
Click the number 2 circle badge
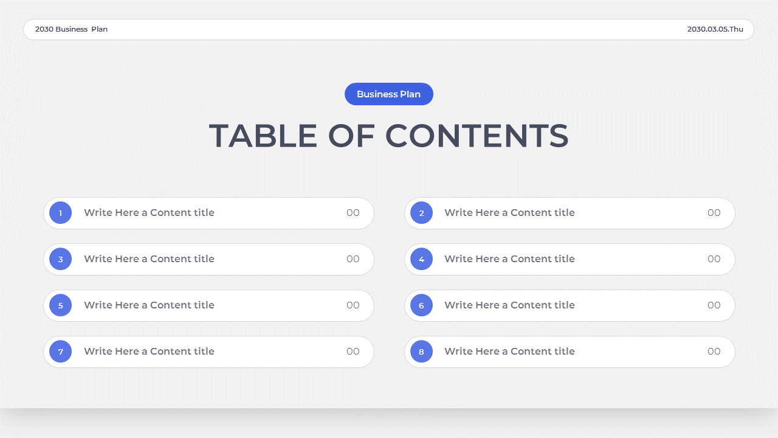[421, 213]
